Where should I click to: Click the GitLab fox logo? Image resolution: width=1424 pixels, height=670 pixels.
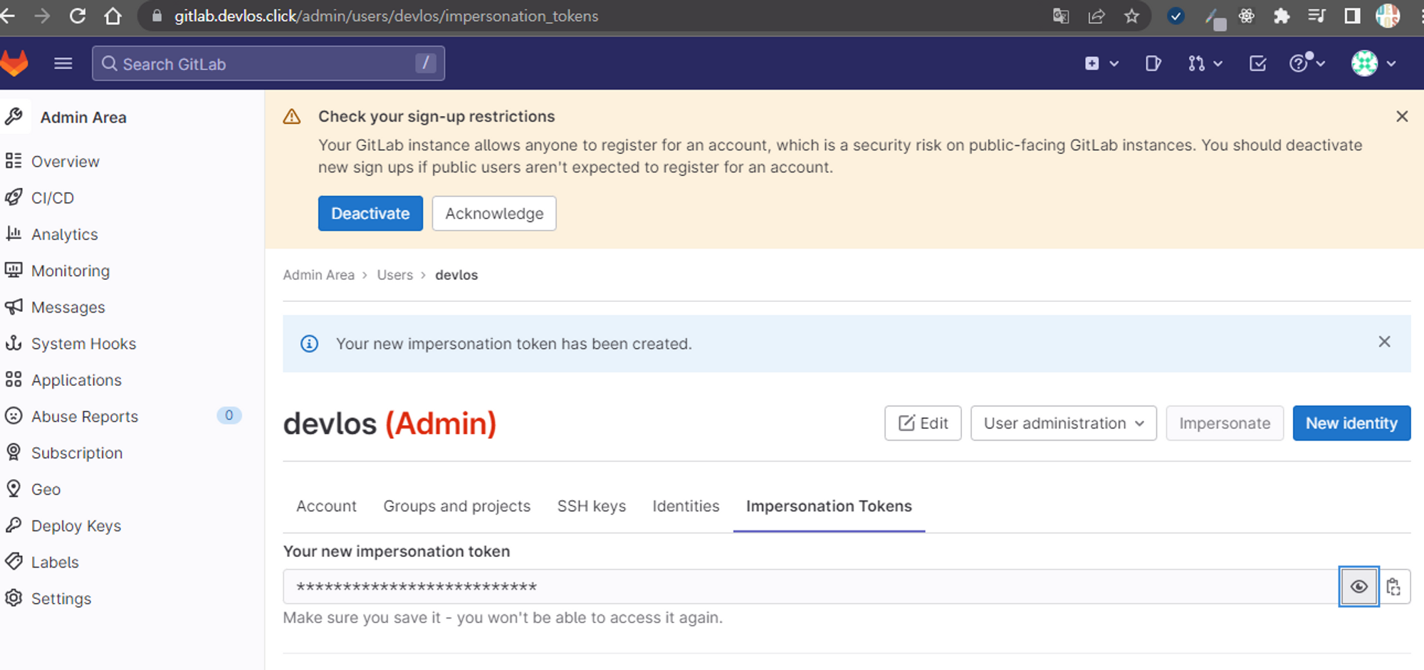14,63
